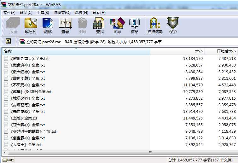The height and width of the screenshot is (163, 238).
Task: Select file 《傲天狂尊》全集.txt
Action: (28, 72)
